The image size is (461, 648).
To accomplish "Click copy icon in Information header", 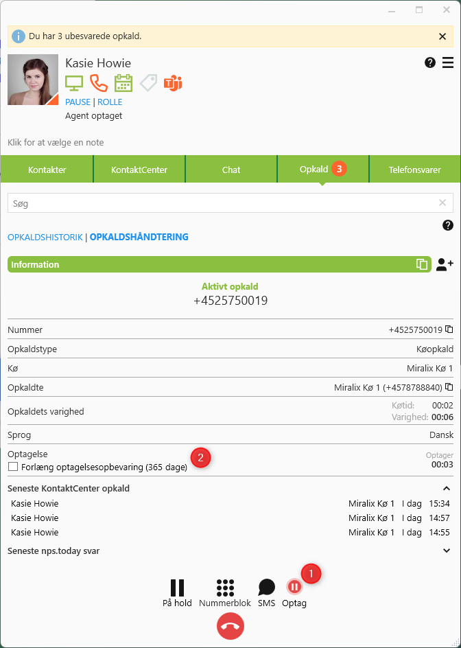I will click(422, 264).
